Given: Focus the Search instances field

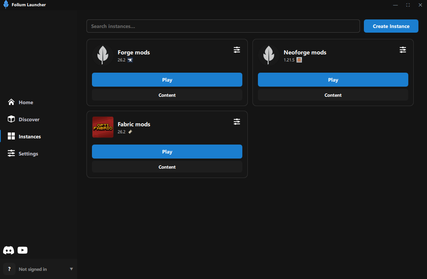Looking at the screenshot, I should coord(223,26).
